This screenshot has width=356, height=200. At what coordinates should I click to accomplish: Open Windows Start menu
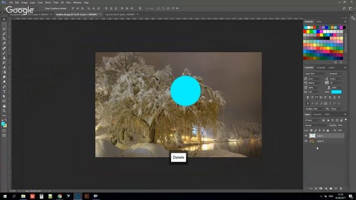[5, 196]
